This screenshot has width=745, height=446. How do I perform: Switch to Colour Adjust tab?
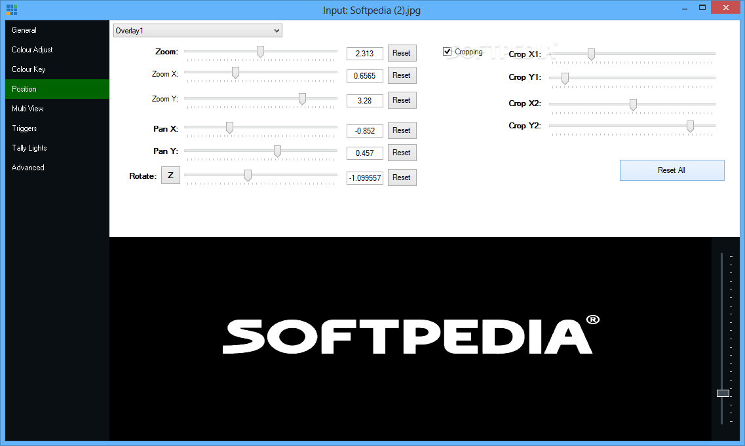(x=58, y=49)
